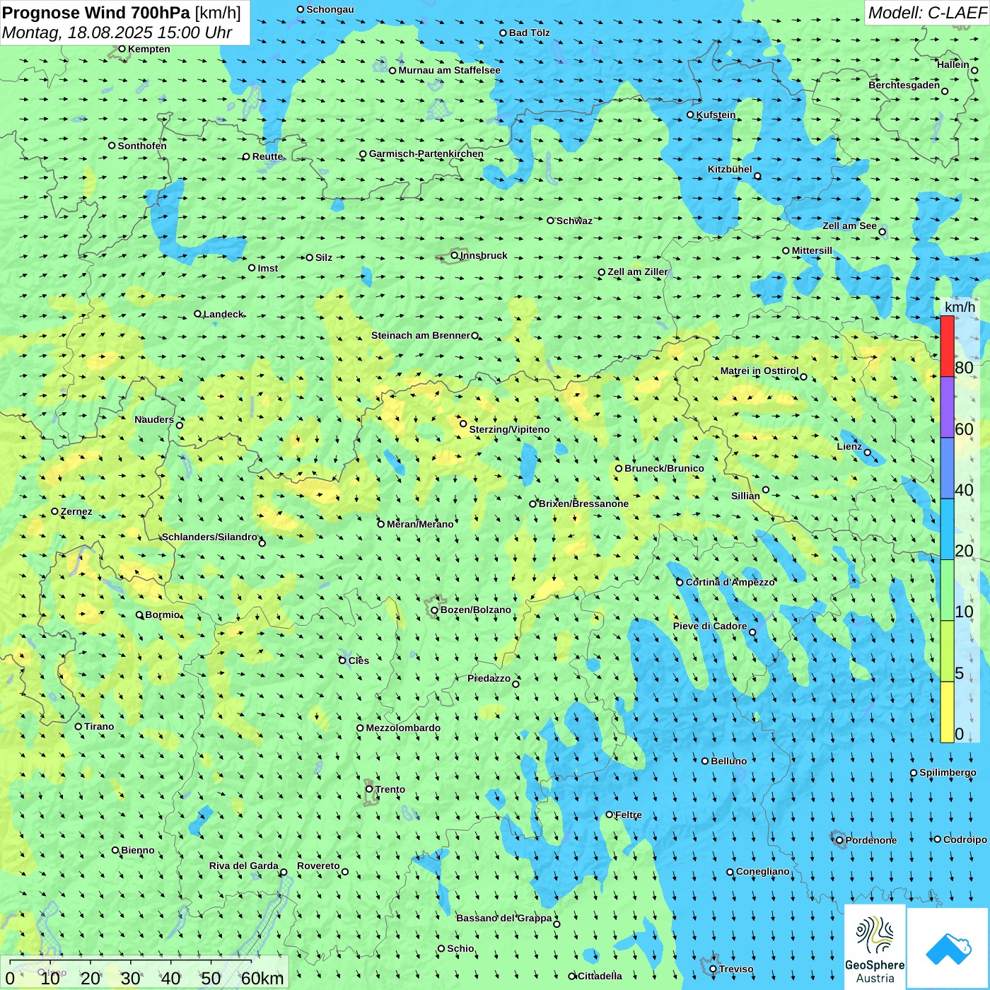The height and width of the screenshot is (990, 990).
Task: Click the 60km scale bar label
Action: pyautogui.click(x=262, y=979)
